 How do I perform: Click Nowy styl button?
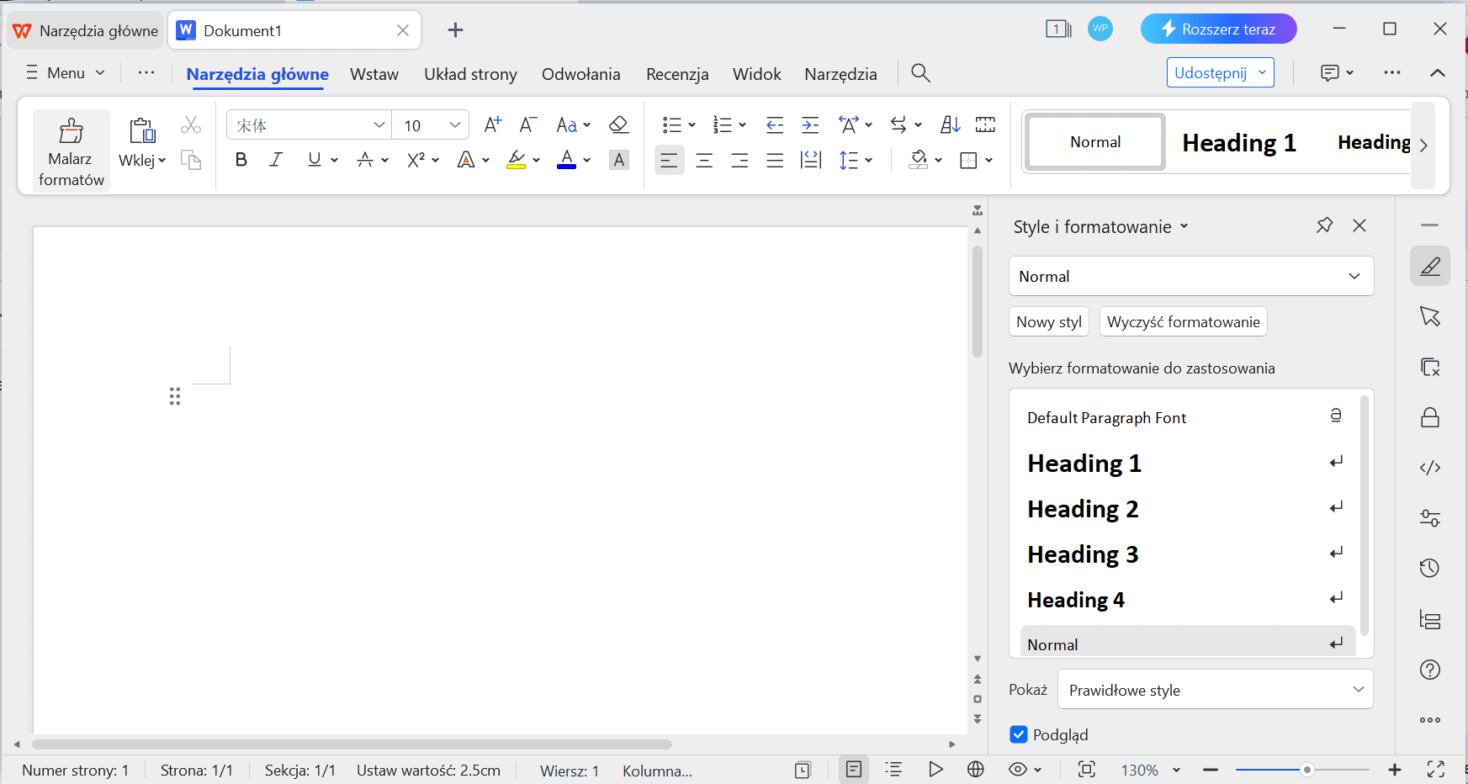point(1049,322)
